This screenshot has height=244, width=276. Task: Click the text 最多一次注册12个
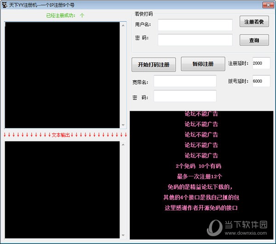click(x=200, y=176)
